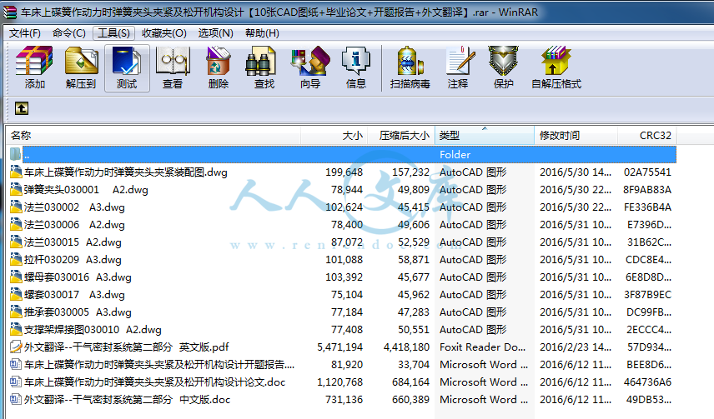Click Word icon of 中文版.doc

click(x=16, y=400)
